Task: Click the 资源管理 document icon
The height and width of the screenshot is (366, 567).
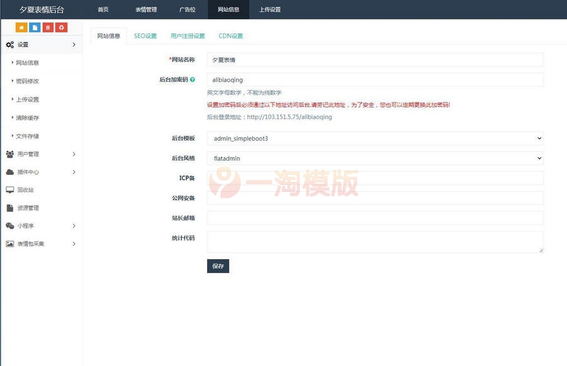Action: [9, 208]
